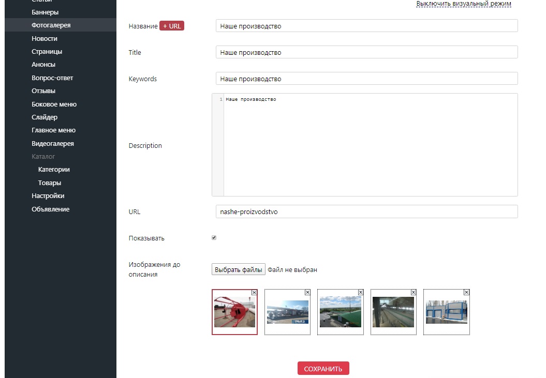
Task: Click the Каталог heading in sidebar
Action: (x=43, y=157)
